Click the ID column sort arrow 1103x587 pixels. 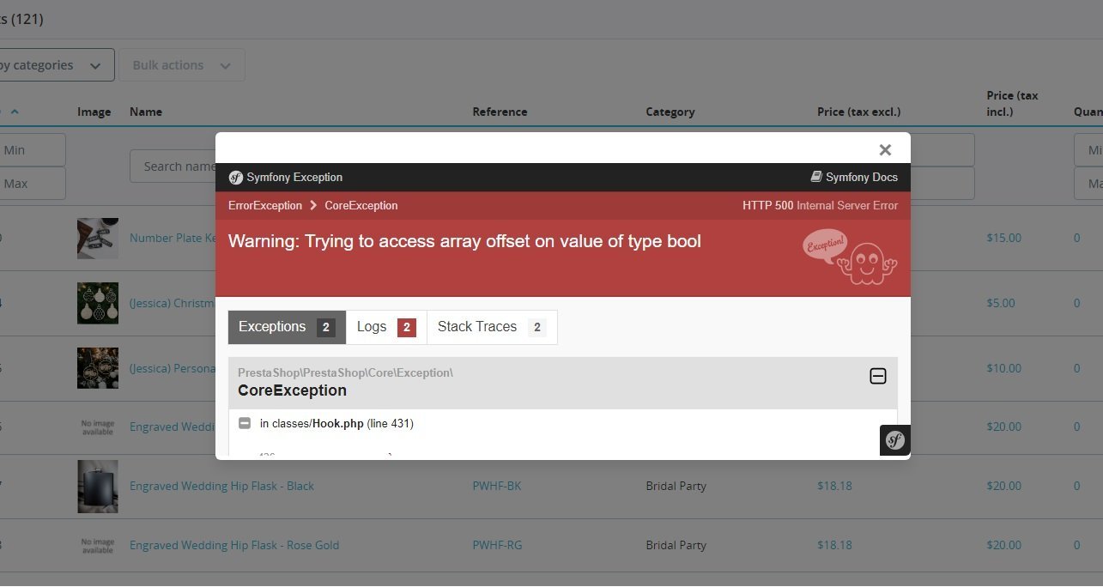[15, 112]
